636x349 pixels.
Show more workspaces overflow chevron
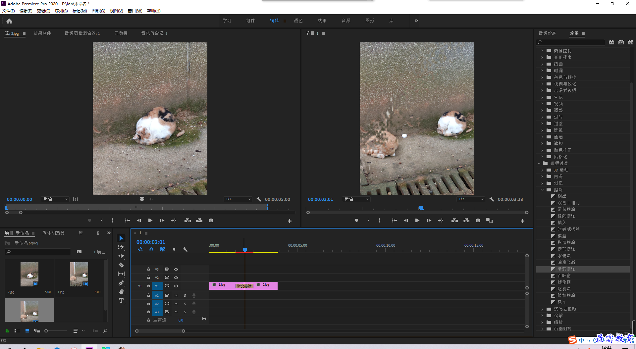416,21
